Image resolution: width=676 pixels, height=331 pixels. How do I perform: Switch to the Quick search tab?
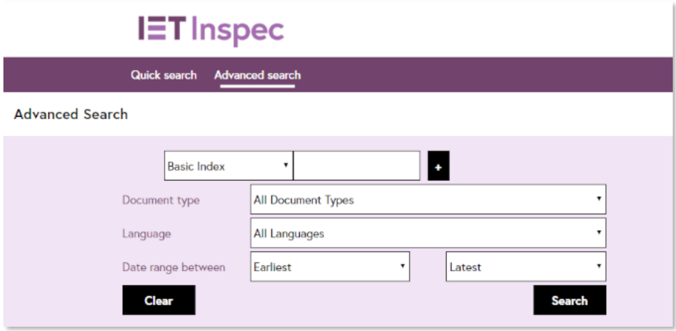(163, 75)
